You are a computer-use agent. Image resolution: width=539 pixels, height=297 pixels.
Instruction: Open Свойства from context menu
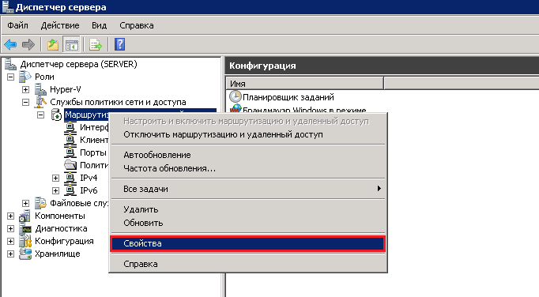coord(248,243)
